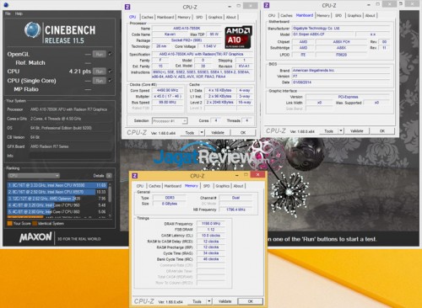Select ranking row 3 AMD Opteron 2435
Screen dimensions: 422x308
coord(57,199)
